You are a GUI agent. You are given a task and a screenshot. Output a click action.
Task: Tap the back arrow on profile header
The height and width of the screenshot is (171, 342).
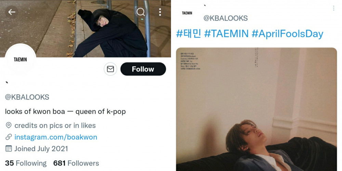click(12, 12)
